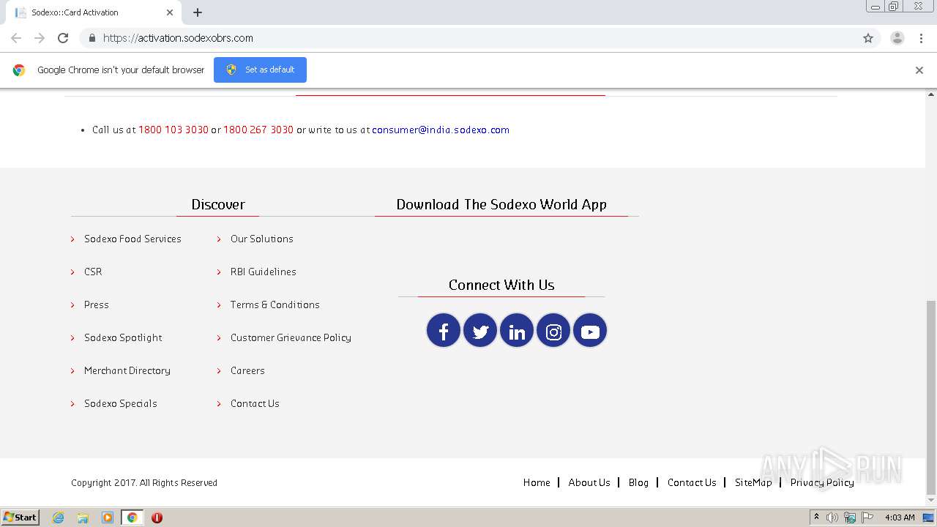Open the Press link
The width and height of the screenshot is (937, 527).
click(x=97, y=304)
